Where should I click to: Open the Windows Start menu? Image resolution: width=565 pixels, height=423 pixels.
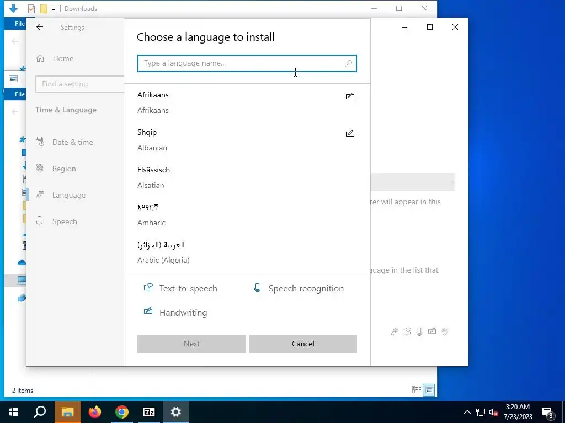pyautogui.click(x=13, y=412)
